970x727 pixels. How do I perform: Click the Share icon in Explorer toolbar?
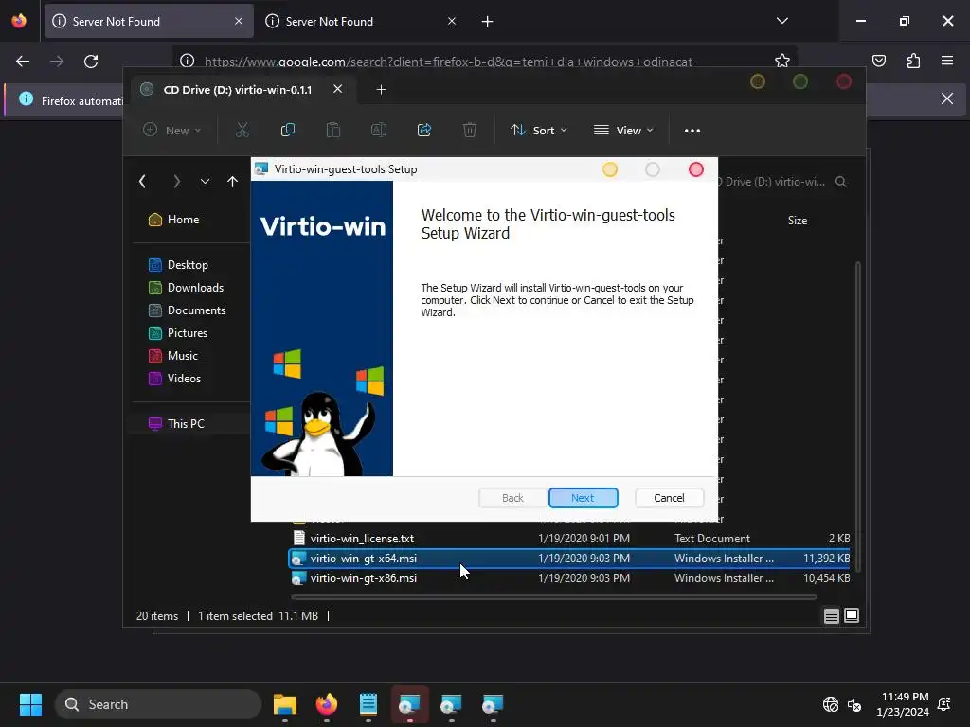424,130
